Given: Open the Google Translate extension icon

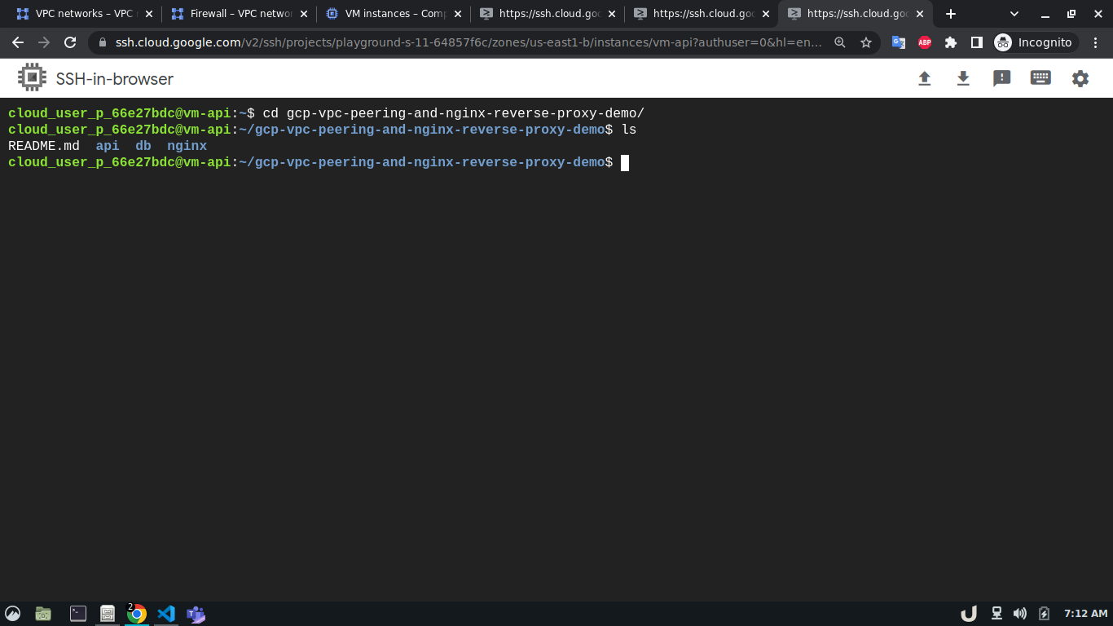Looking at the screenshot, I should coord(899,42).
